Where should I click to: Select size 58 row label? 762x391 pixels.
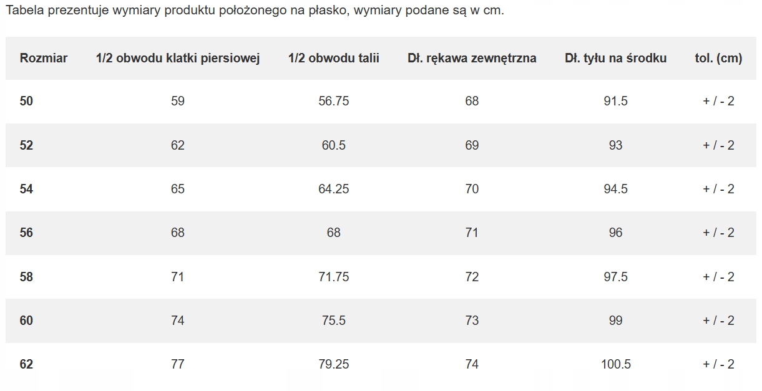tap(26, 277)
